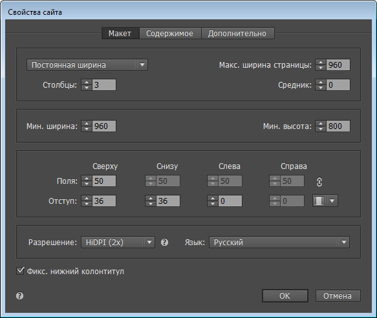This screenshot has height=318, width=377.
Task: Increase Столбцы count with up arrow
Action: point(87,83)
